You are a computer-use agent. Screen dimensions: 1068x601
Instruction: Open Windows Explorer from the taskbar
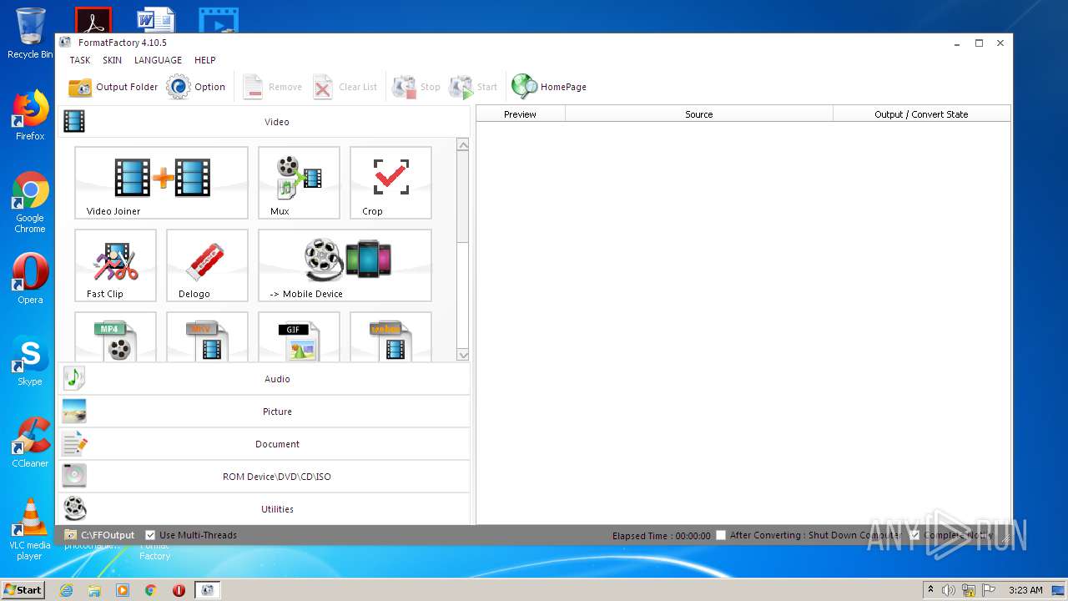pos(94,590)
